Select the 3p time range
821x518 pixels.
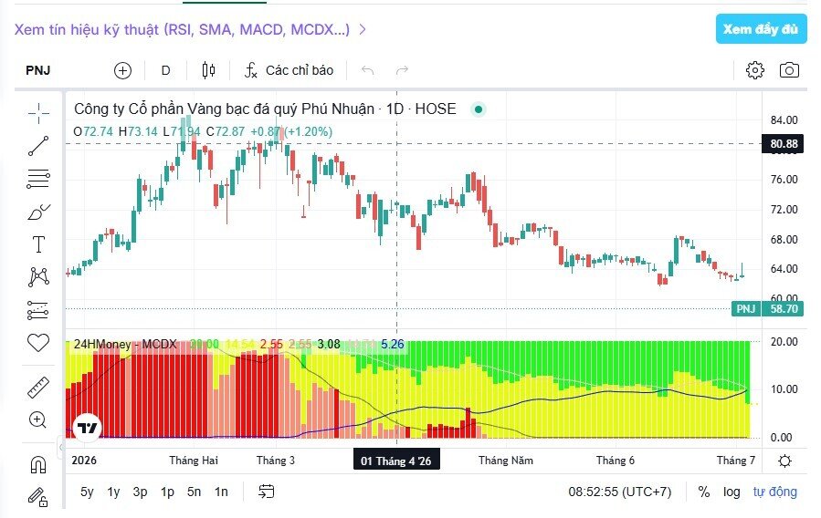click(140, 492)
